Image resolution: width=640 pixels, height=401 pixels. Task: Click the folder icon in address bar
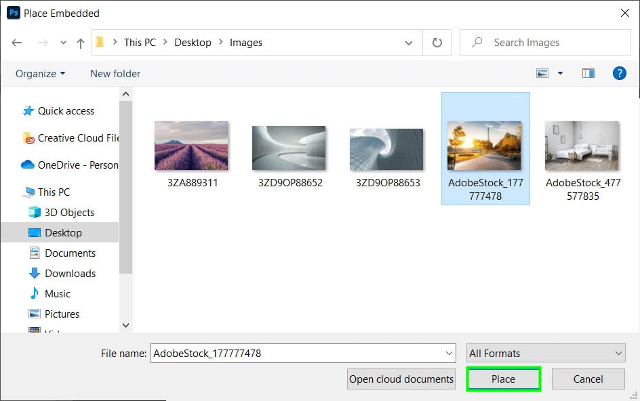(100, 42)
